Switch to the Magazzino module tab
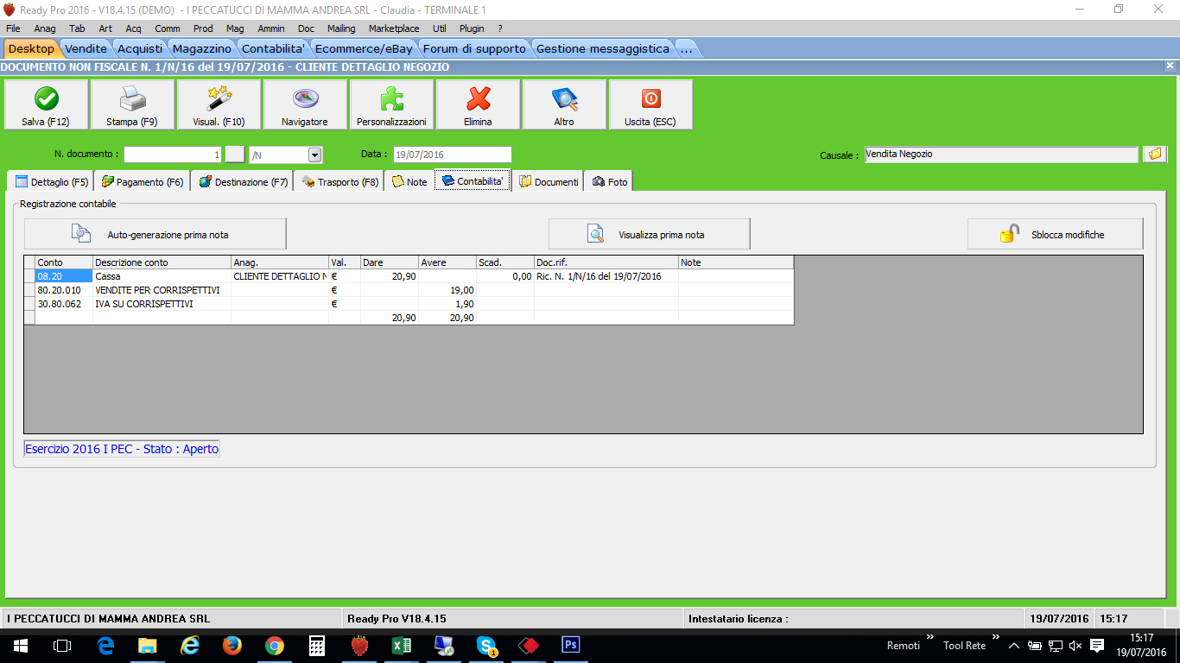The height and width of the screenshot is (663, 1180). 202,48
